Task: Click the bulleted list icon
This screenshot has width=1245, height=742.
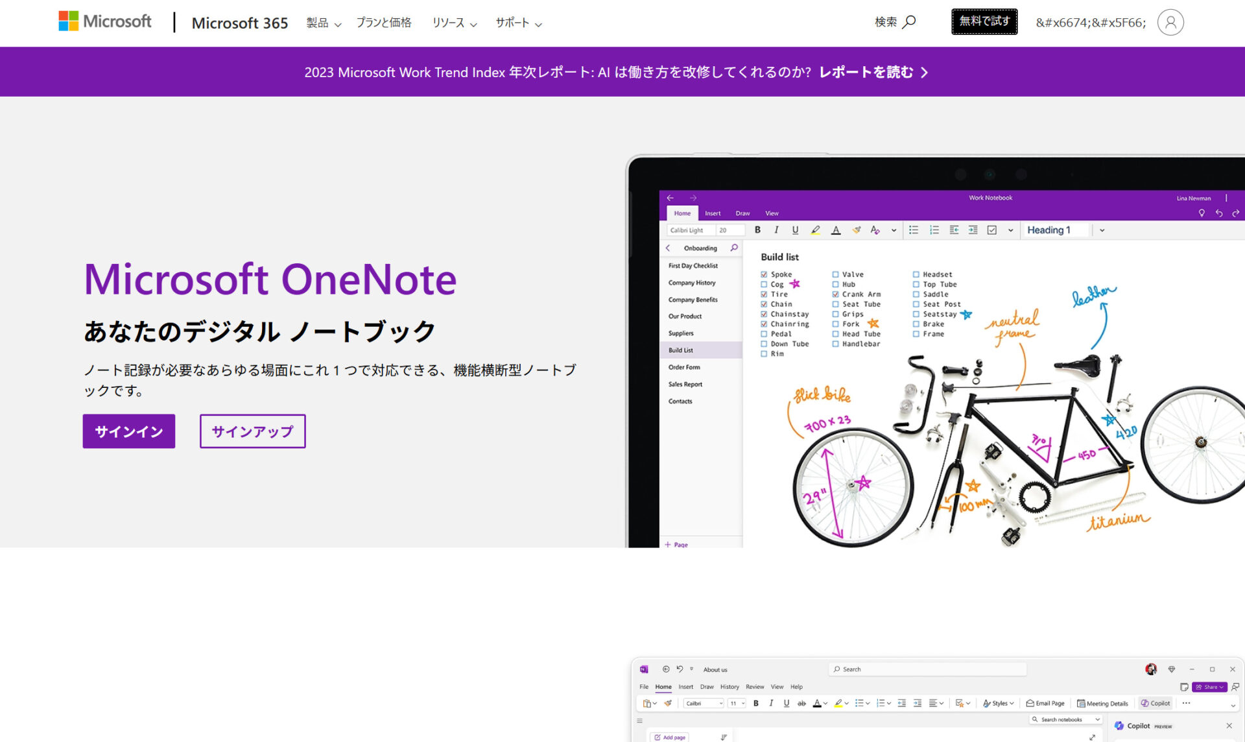Action: [914, 230]
